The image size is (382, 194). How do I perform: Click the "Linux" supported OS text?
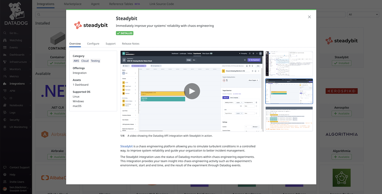coord(76,97)
